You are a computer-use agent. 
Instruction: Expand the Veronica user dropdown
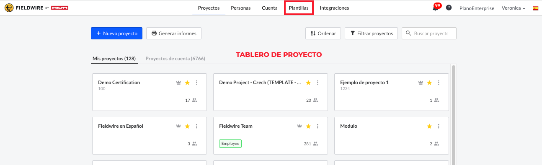[514, 8]
